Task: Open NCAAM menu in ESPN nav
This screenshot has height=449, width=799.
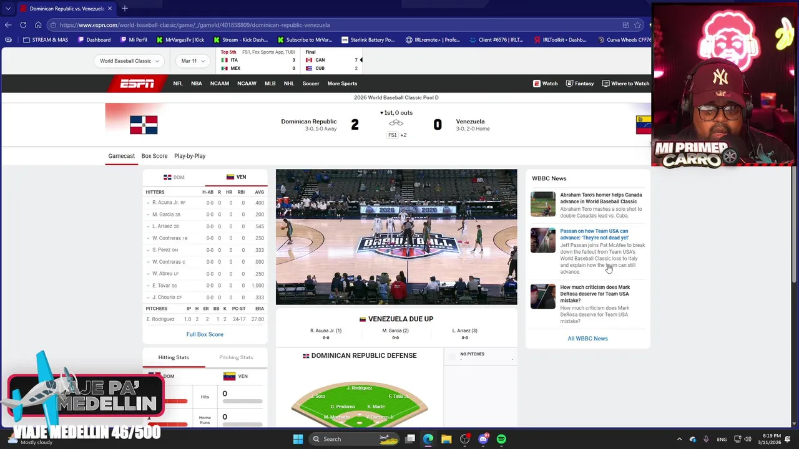Action: 220,84
